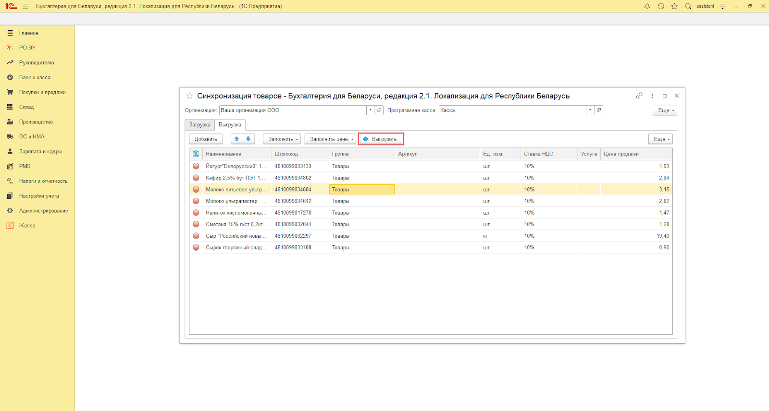Select the Группа cell of Молоко питьевое row
Screen dimensions: 769x411
point(362,190)
